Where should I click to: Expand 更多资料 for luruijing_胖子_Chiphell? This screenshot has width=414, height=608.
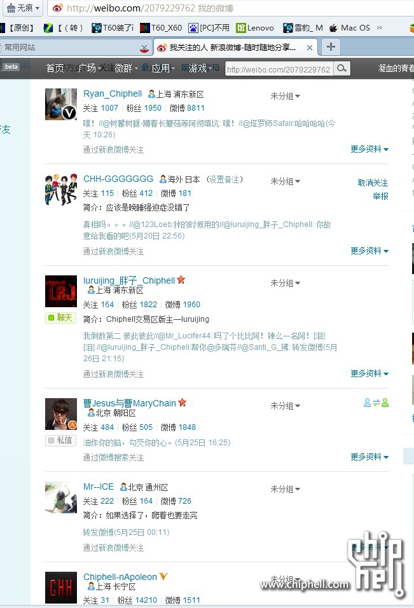(x=369, y=374)
